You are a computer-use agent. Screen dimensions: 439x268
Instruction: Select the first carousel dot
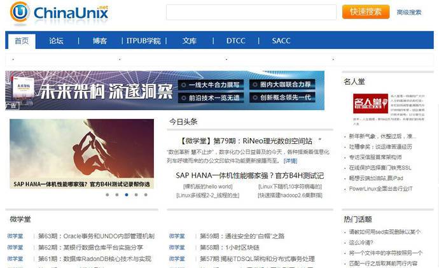[108, 195]
